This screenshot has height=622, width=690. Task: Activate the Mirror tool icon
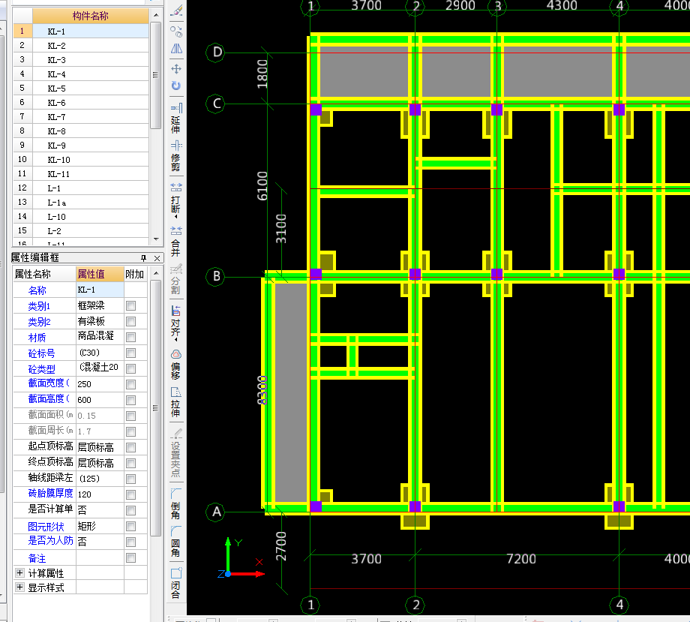click(176, 49)
